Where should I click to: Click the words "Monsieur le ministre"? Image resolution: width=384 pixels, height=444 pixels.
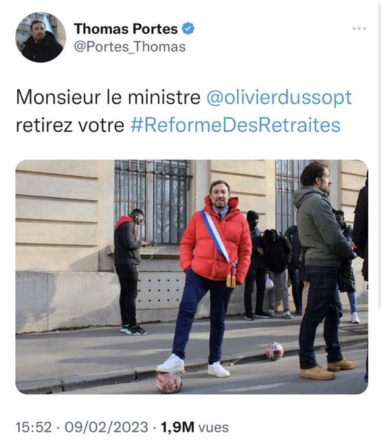pos(108,97)
